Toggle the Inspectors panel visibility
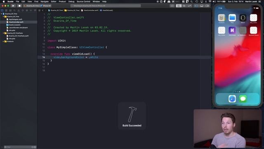264x149 pixels. 207,6
